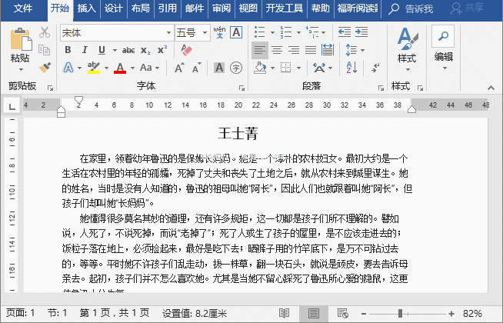Screen dimensions: 503x323
Task: Toggle bold formatting
Action: 68,50
